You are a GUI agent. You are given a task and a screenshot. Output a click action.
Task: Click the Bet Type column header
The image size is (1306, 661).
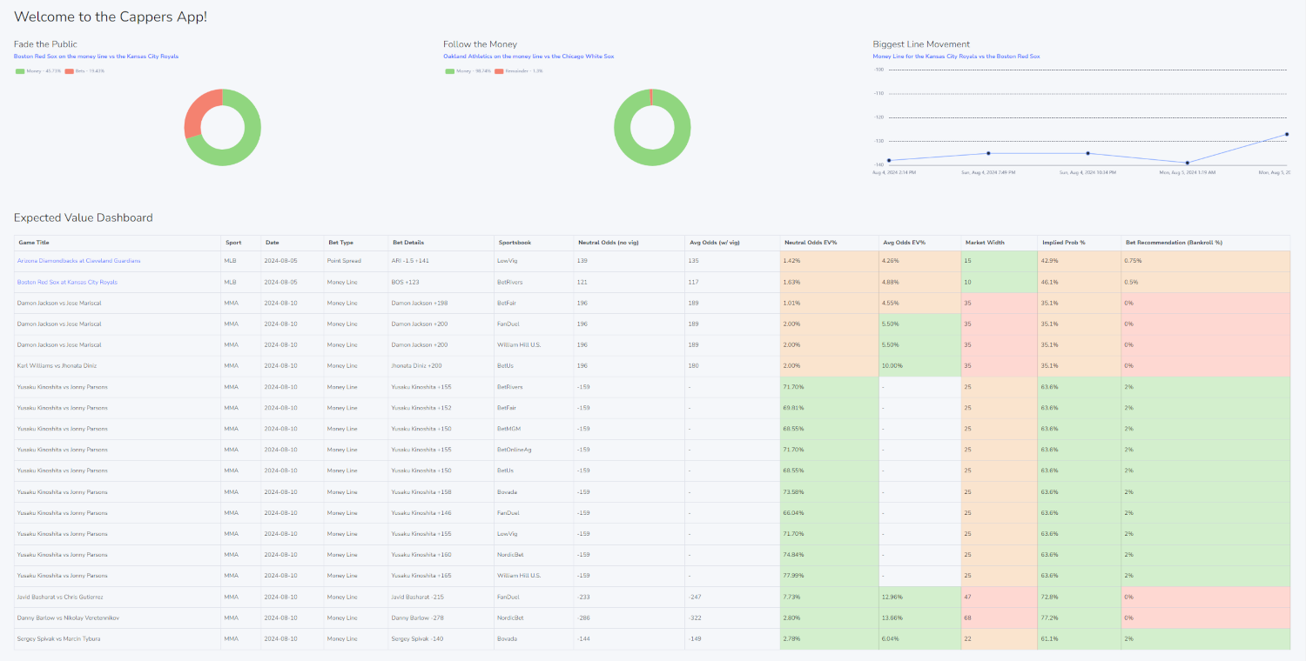pyautogui.click(x=356, y=243)
